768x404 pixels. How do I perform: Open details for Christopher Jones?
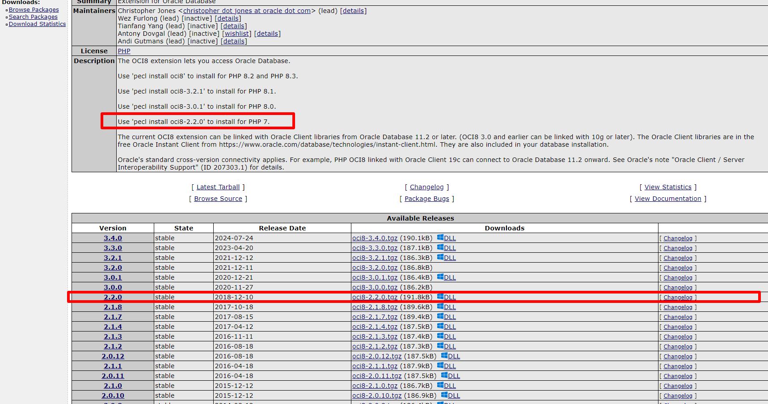tap(353, 11)
